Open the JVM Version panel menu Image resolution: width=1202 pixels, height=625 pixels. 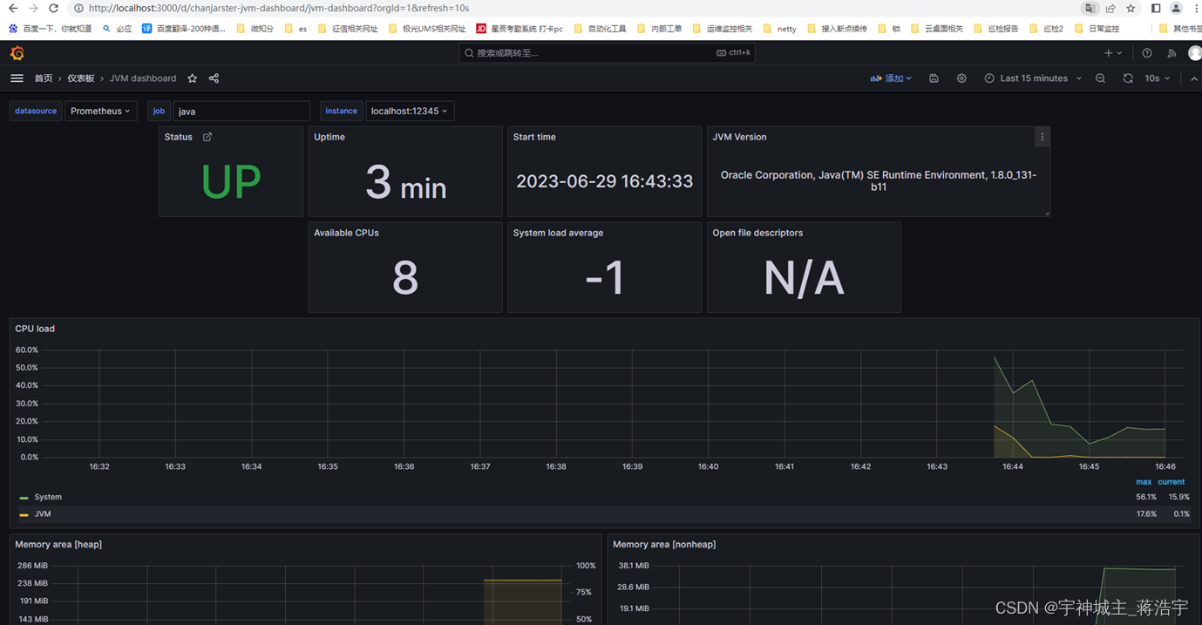(x=1042, y=137)
